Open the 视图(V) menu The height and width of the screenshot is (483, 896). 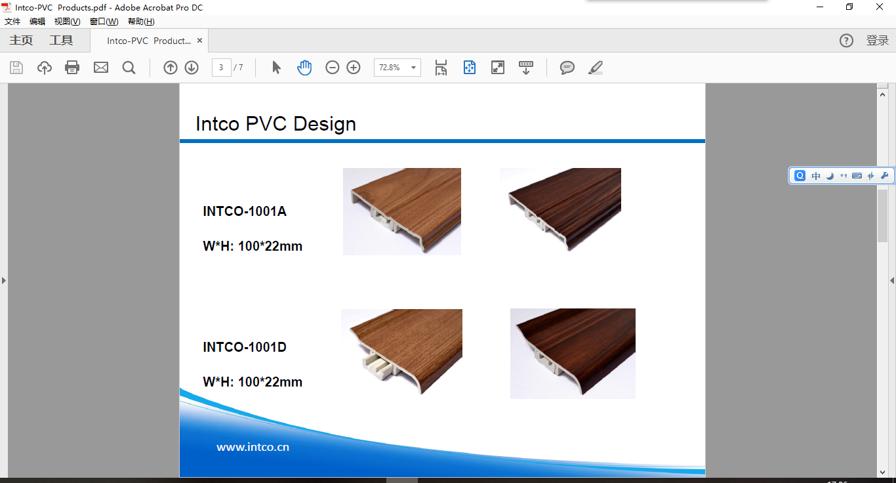(67, 22)
